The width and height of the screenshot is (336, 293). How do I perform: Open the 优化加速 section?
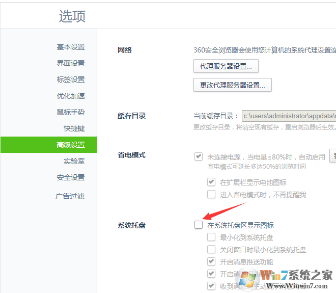tap(70, 96)
